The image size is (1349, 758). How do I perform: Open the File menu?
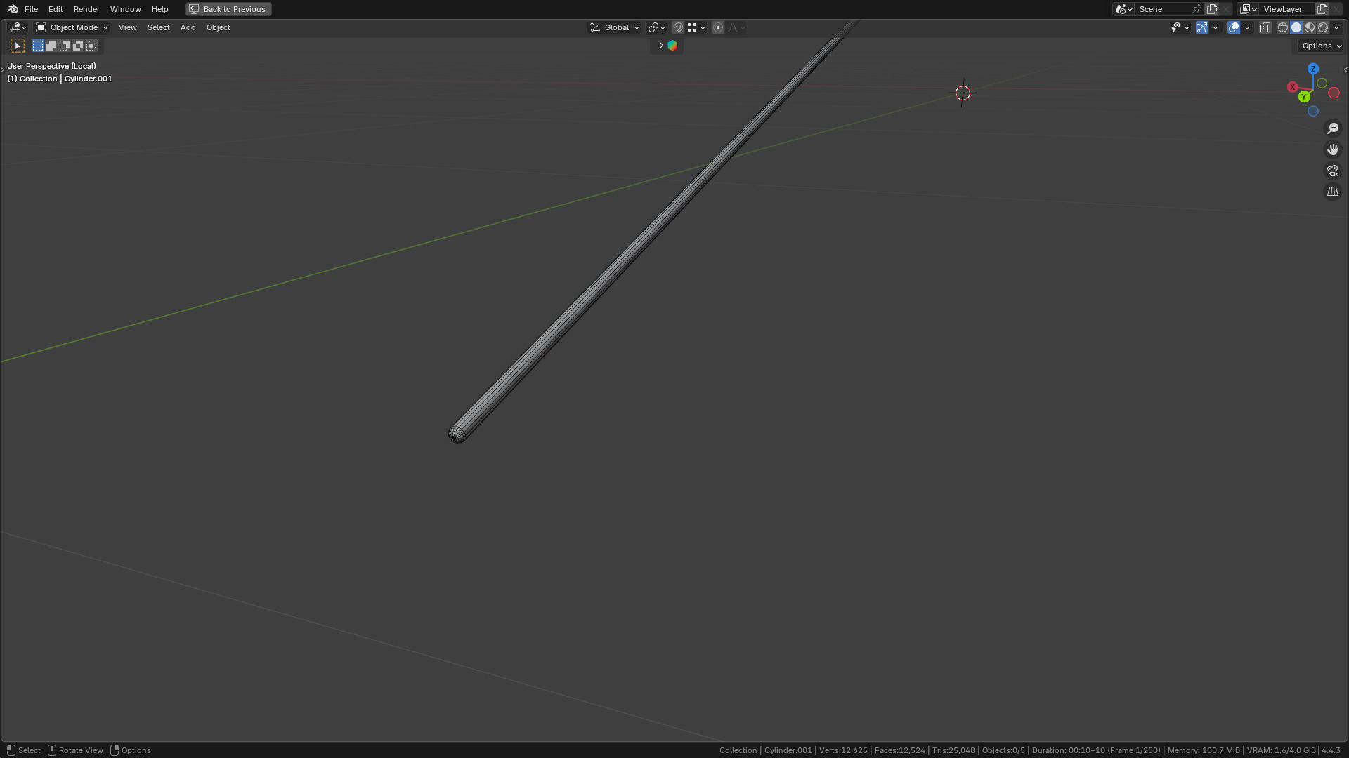31,9
